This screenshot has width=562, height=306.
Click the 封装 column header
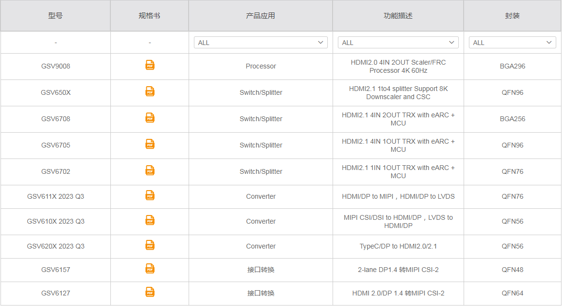pyautogui.click(x=512, y=16)
